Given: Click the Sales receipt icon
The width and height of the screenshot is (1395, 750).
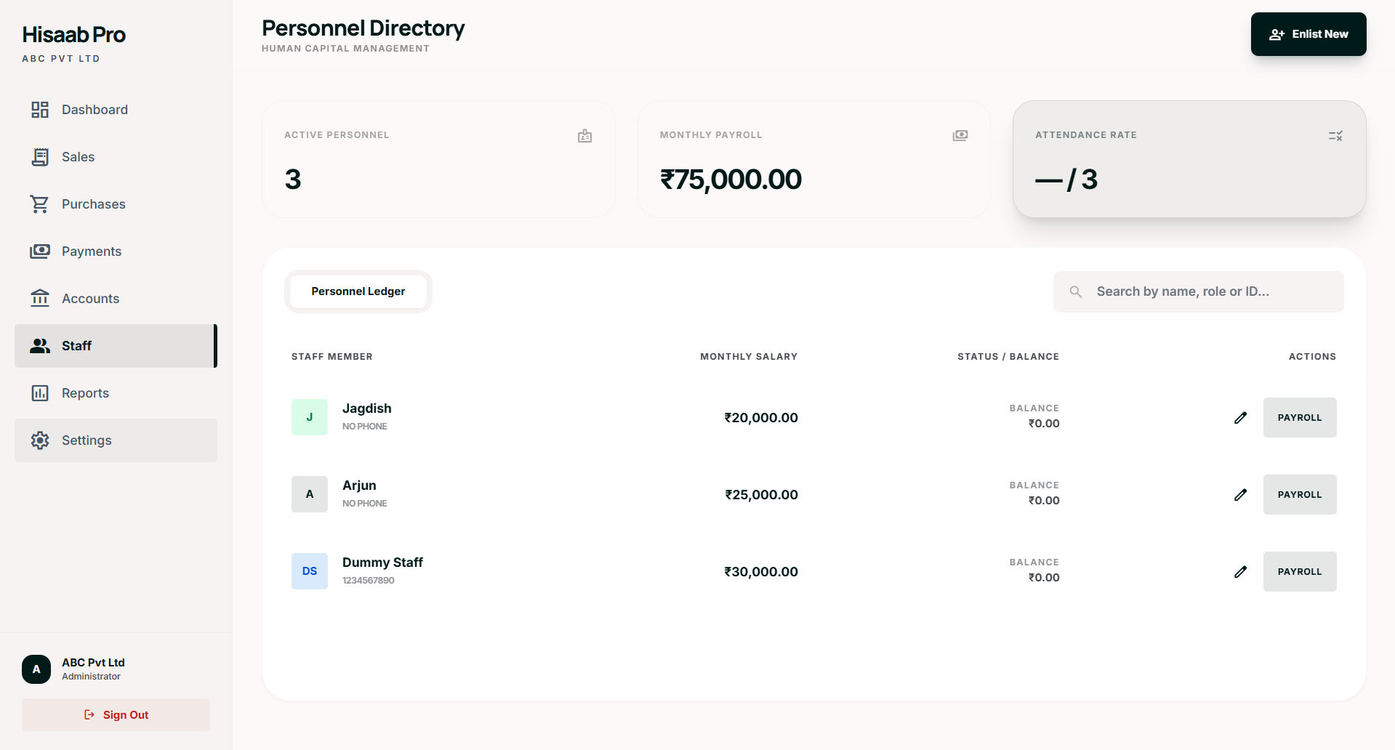Looking at the screenshot, I should [40, 157].
